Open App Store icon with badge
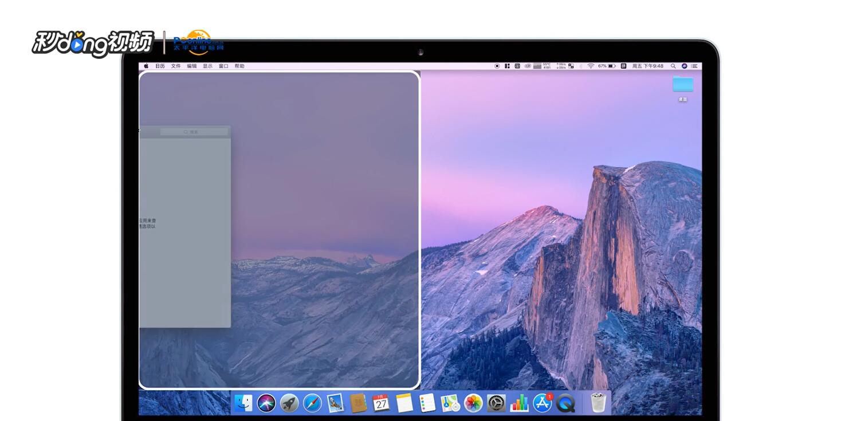Viewport: 841px width, 421px height. pos(543,403)
